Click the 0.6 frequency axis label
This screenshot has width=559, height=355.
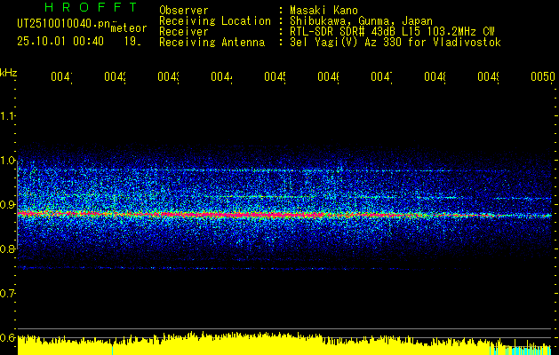click(x=7, y=337)
